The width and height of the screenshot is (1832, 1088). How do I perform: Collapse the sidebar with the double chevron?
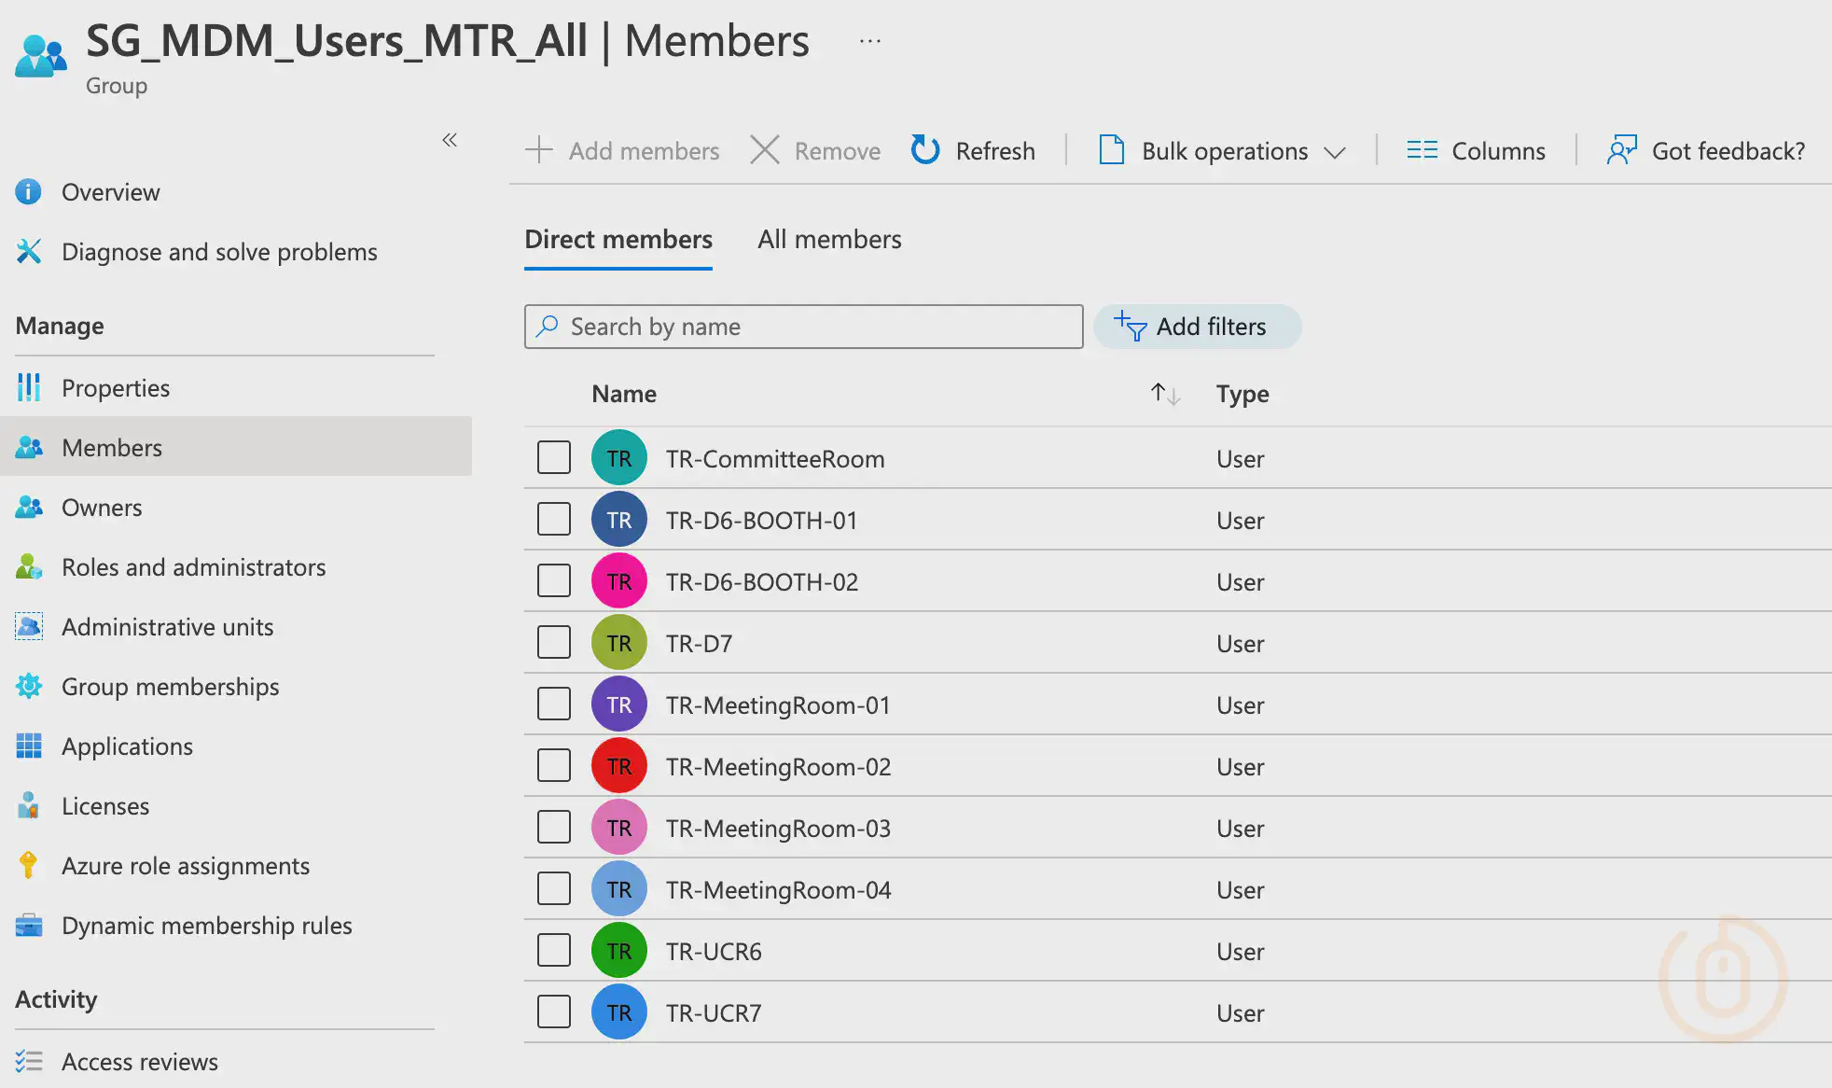(x=450, y=140)
